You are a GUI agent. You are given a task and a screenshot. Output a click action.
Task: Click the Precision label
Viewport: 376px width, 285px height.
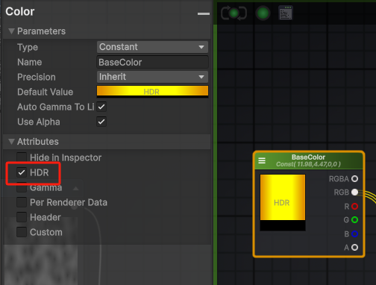click(37, 77)
